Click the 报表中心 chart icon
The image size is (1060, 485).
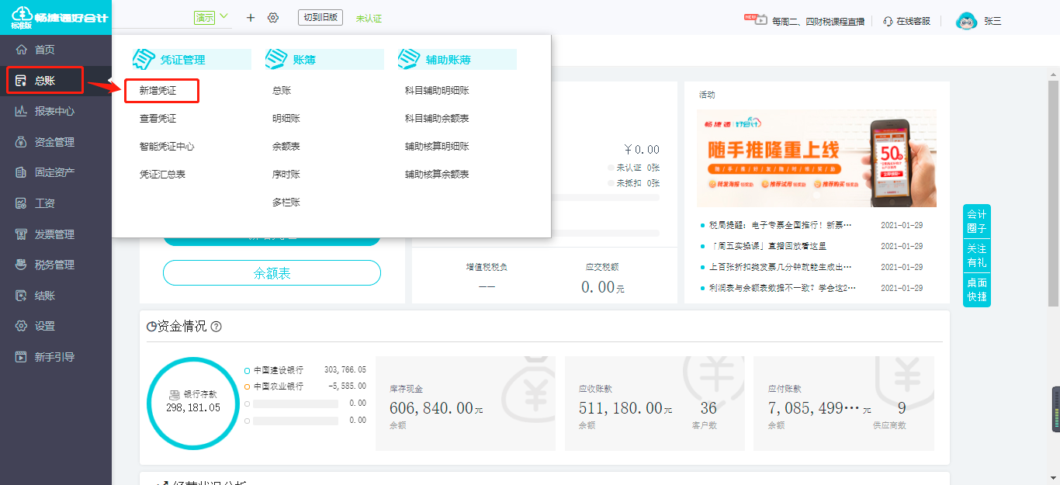pyautogui.click(x=21, y=111)
